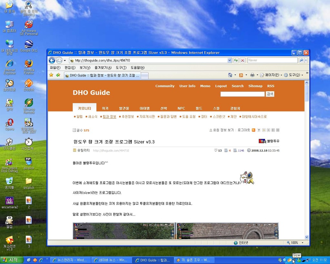Select the Opera desktop icon
This screenshot has width=330, height=264.
9,124
